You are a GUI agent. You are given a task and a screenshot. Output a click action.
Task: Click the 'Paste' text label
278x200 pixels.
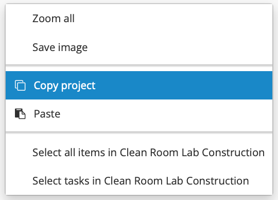pyautogui.click(x=47, y=114)
